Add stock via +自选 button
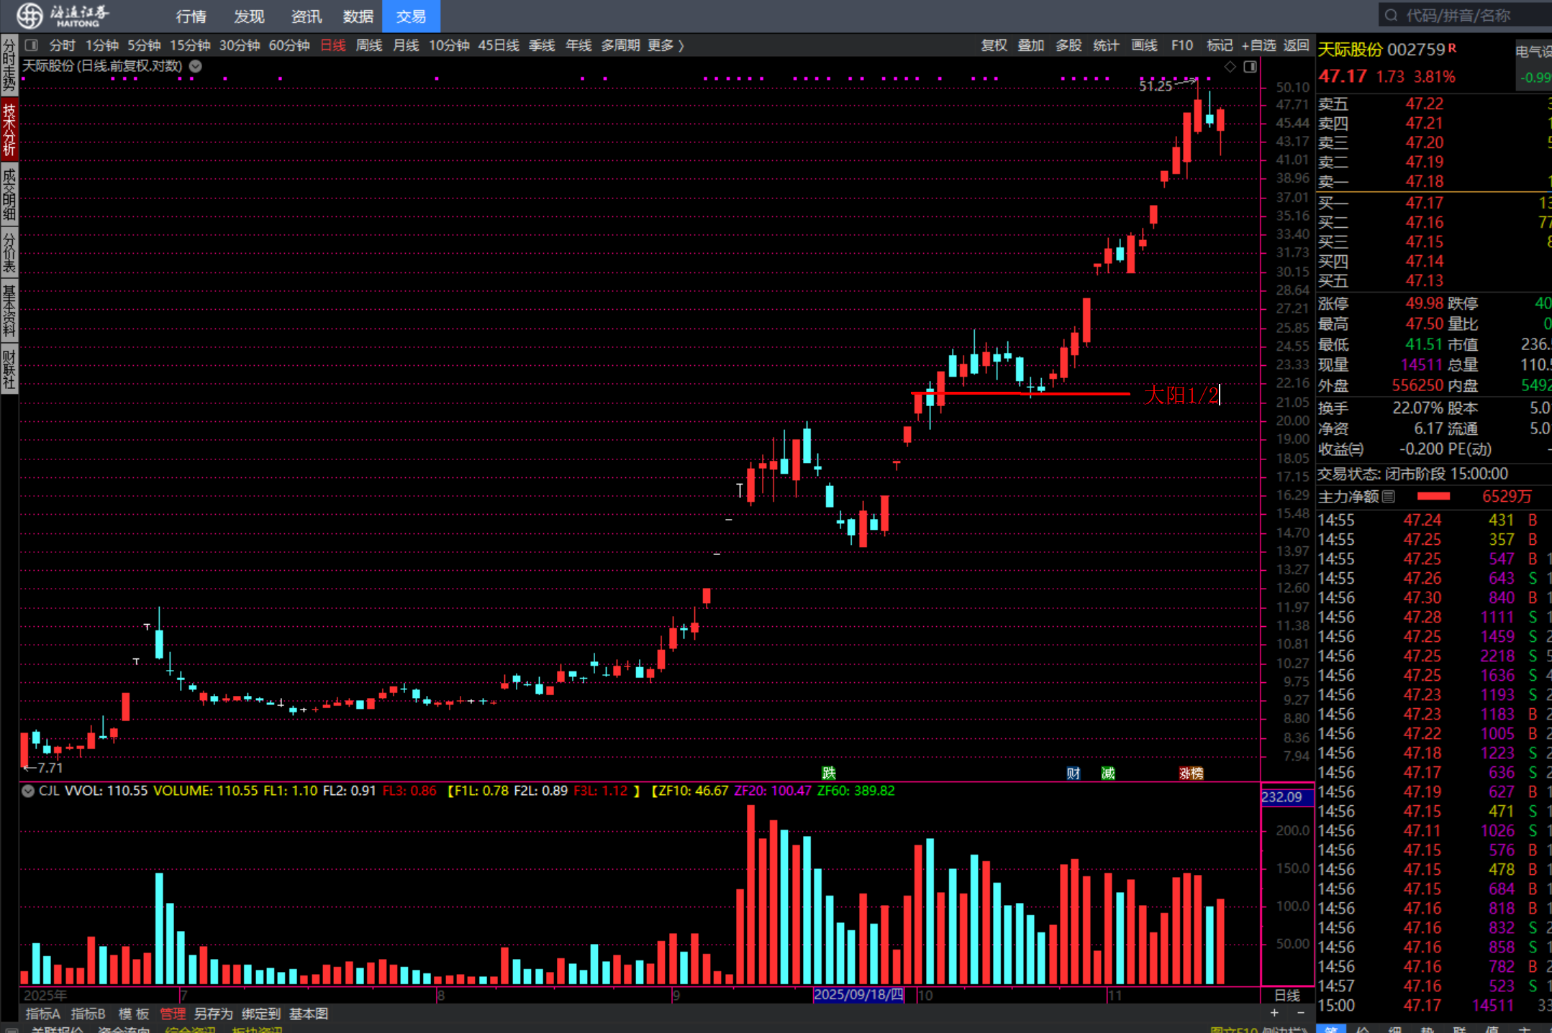Image resolution: width=1552 pixels, height=1033 pixels. coord(1258,45)
